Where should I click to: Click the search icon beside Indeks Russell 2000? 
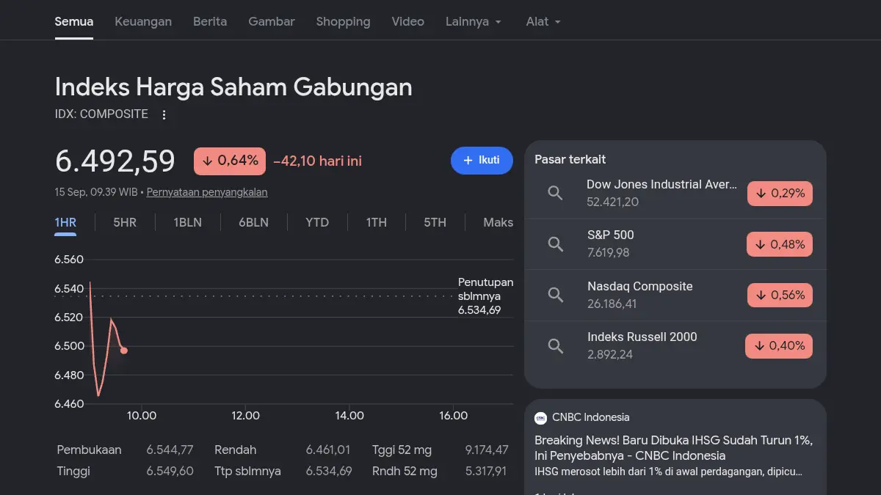556,345
